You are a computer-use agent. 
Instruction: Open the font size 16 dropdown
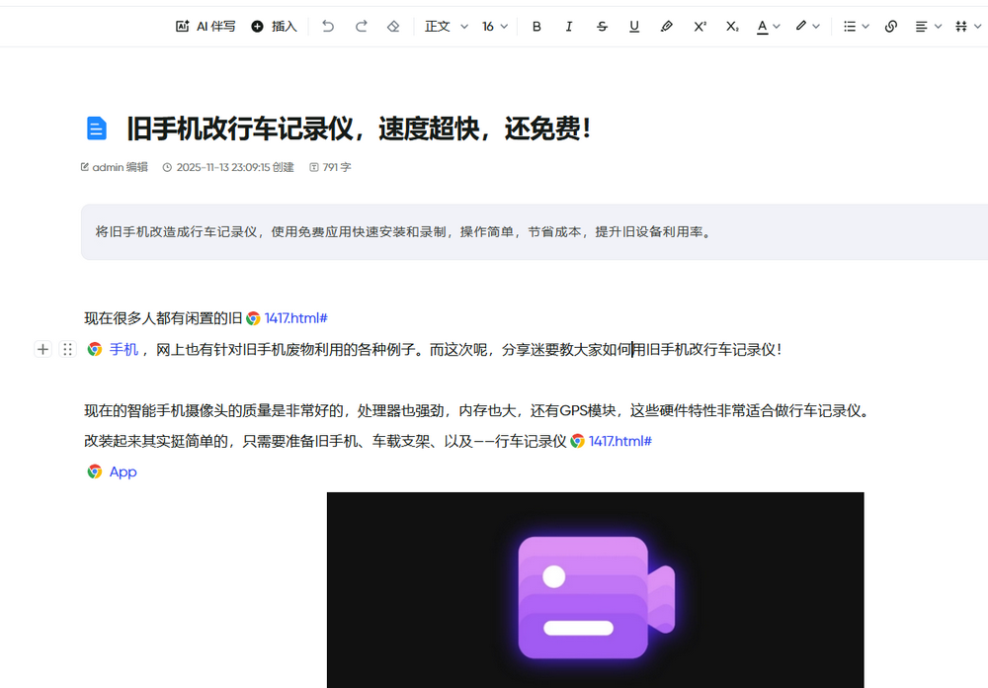tap(495, 27)
